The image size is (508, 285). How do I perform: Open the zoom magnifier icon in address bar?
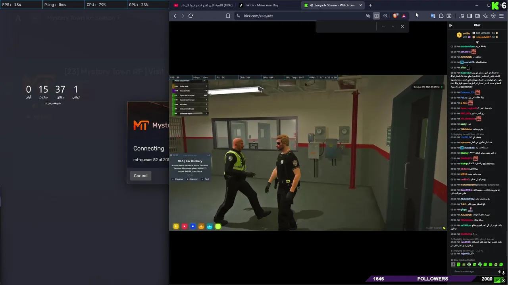385,16
